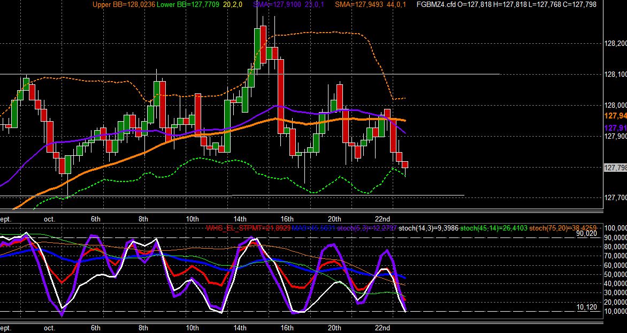Click the 10,120 oversold level label
This screenshot has width=627, height=333.
click(586, 307)
